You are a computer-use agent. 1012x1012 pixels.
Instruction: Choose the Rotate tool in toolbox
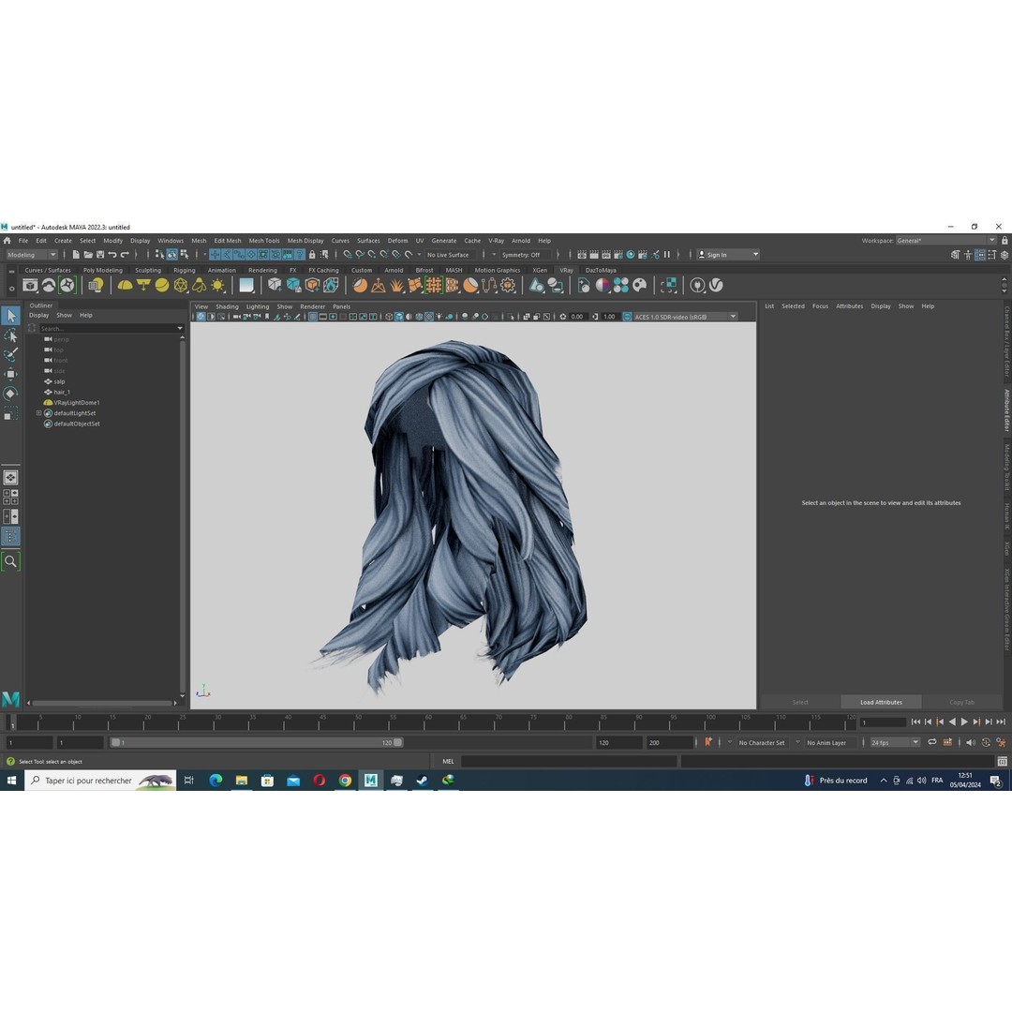[x=11, y=394]
